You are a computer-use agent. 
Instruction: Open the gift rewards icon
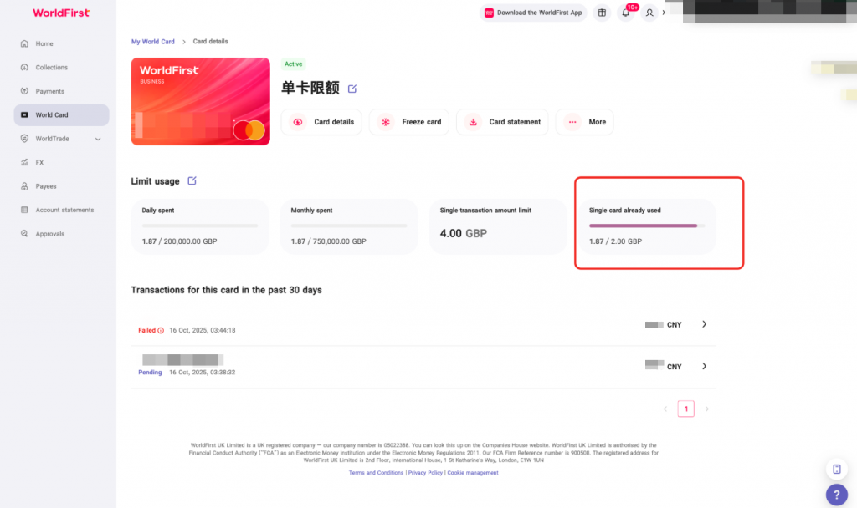coord(602,13)
